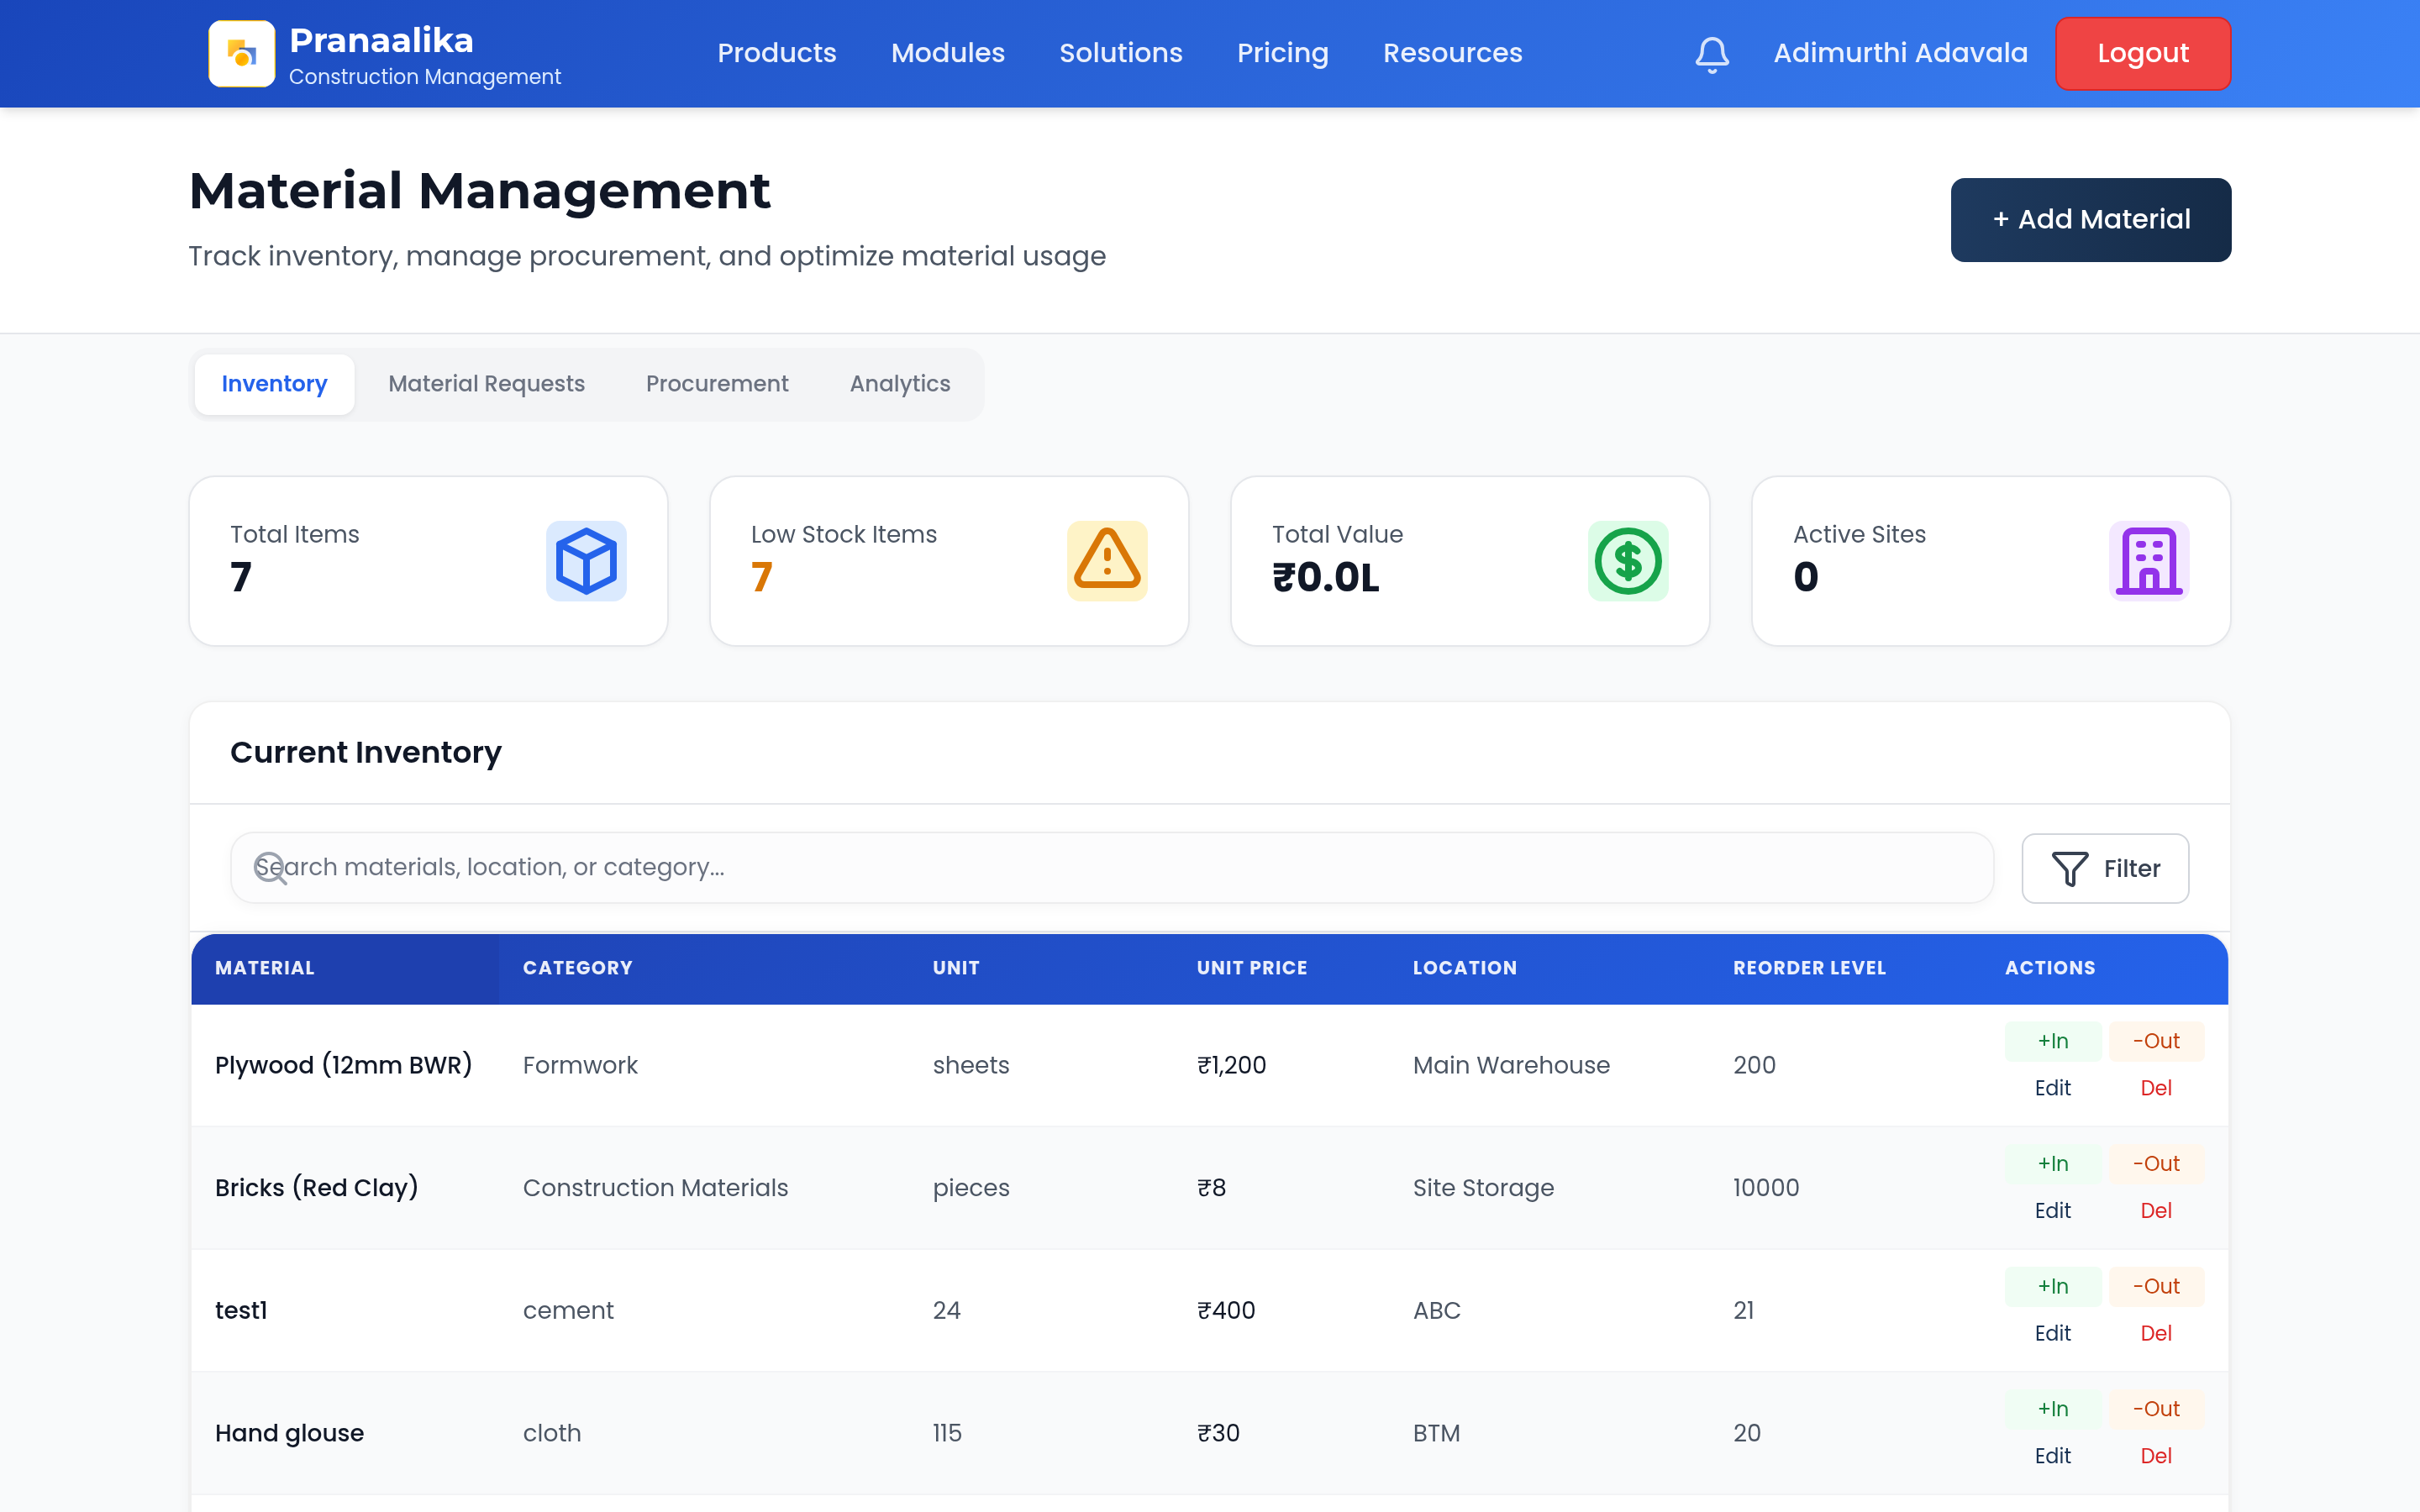Delete the Hand glouse row

click(2156, 1457)
